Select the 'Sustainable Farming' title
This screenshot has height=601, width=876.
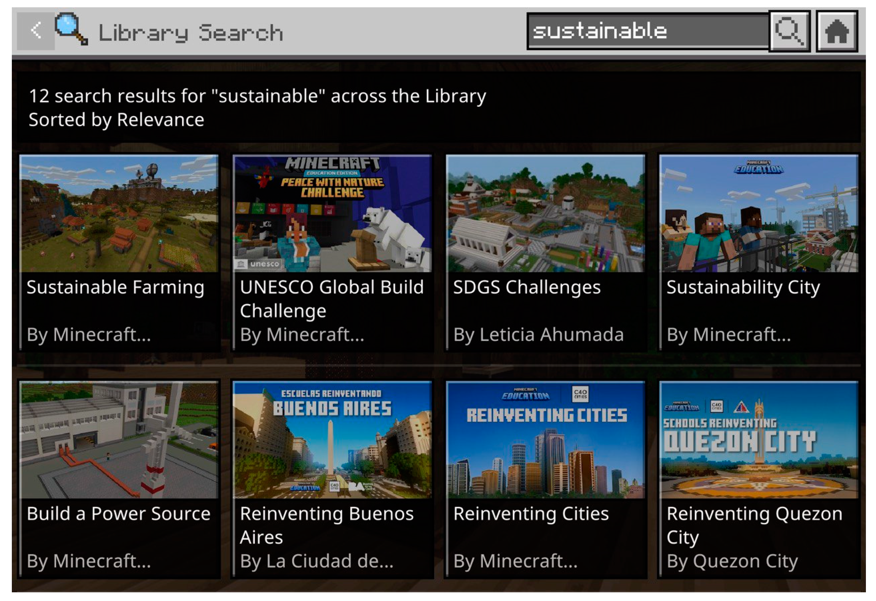click(115, 288)
